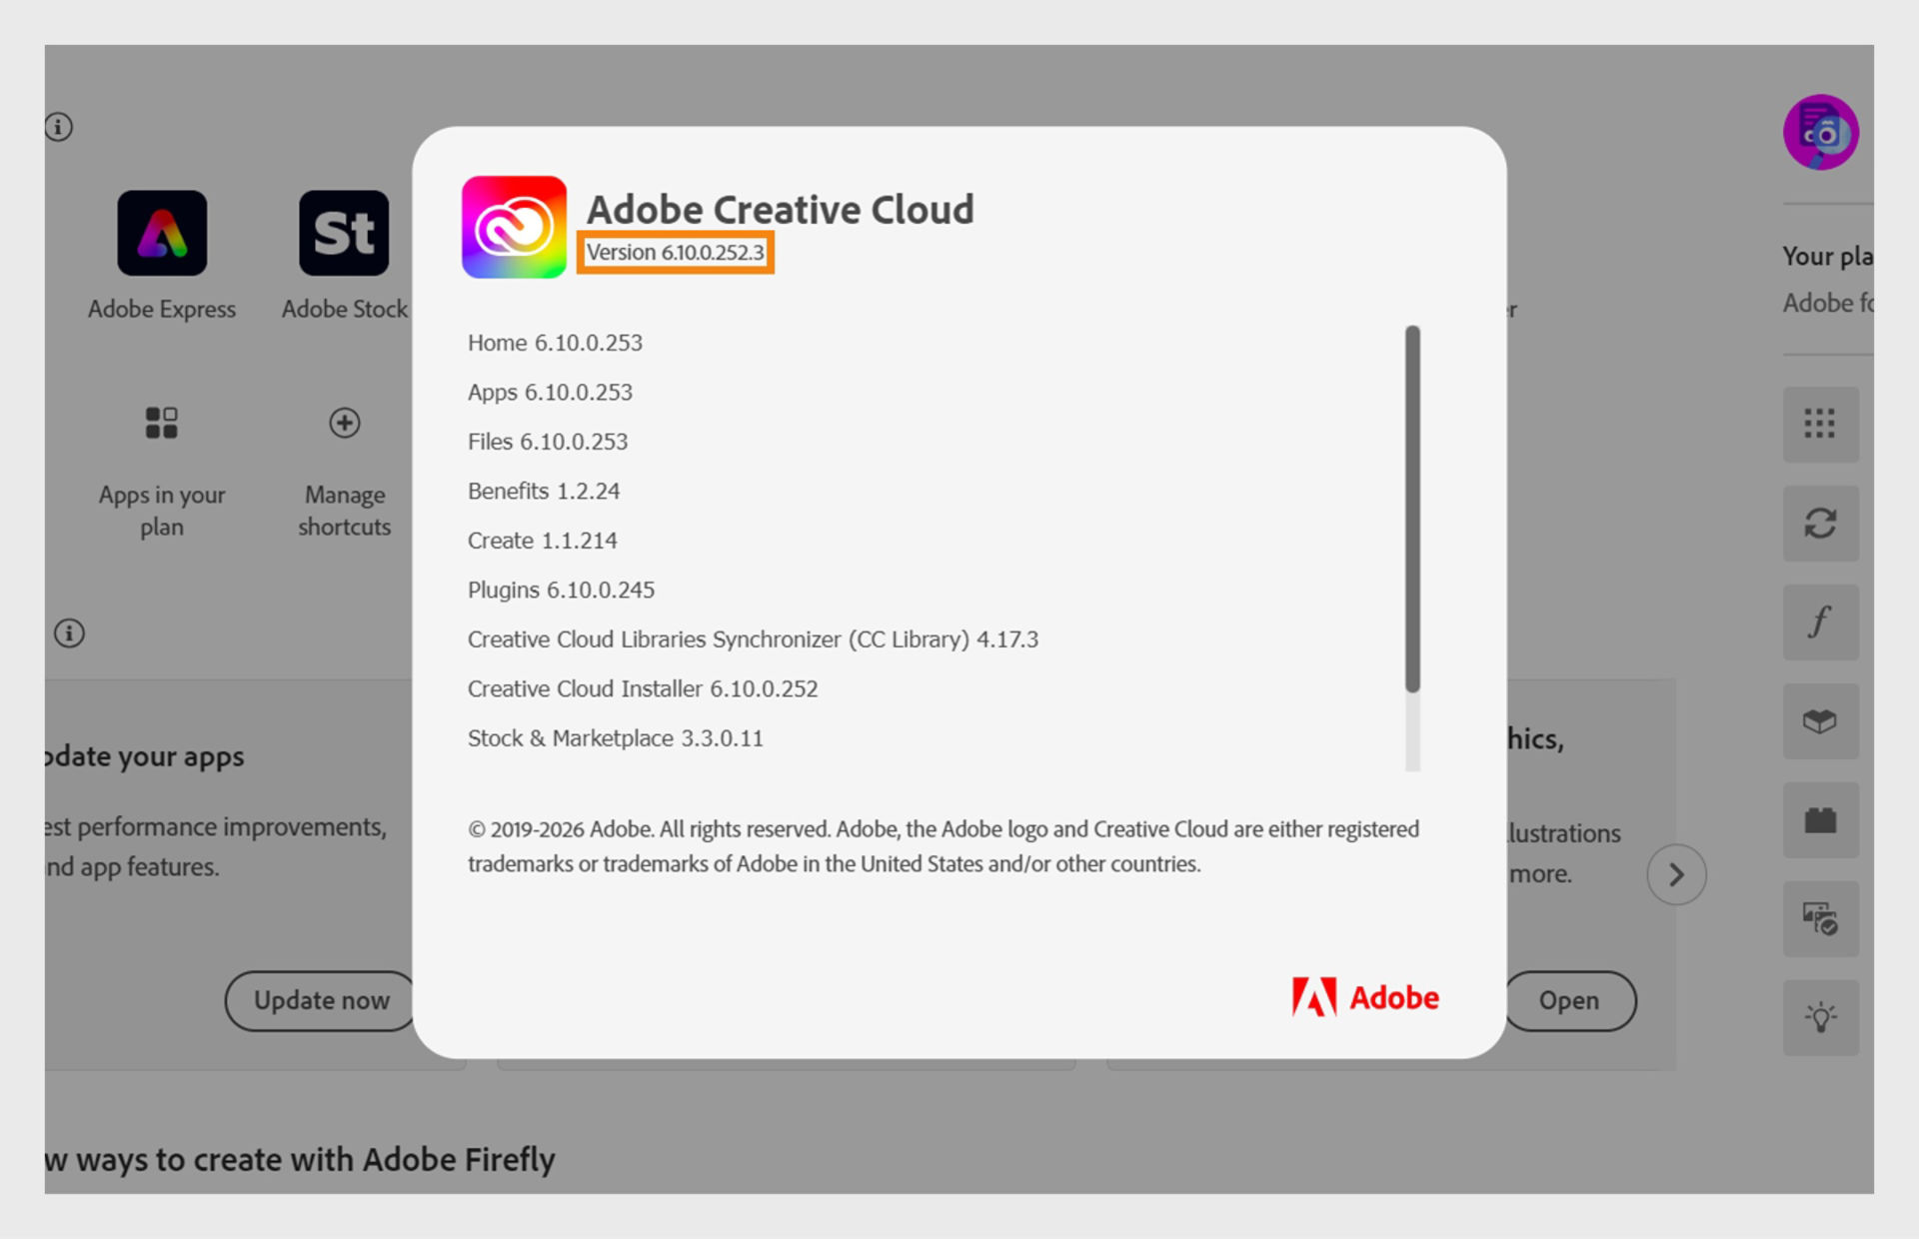Click the black folder-shaped sidebar icon

tap(1820, 819)
